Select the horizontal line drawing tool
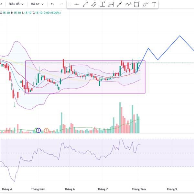The image size is (194, 194). [77, 4]
